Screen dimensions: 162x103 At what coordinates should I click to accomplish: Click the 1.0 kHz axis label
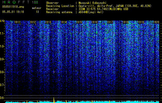point(2,46)
